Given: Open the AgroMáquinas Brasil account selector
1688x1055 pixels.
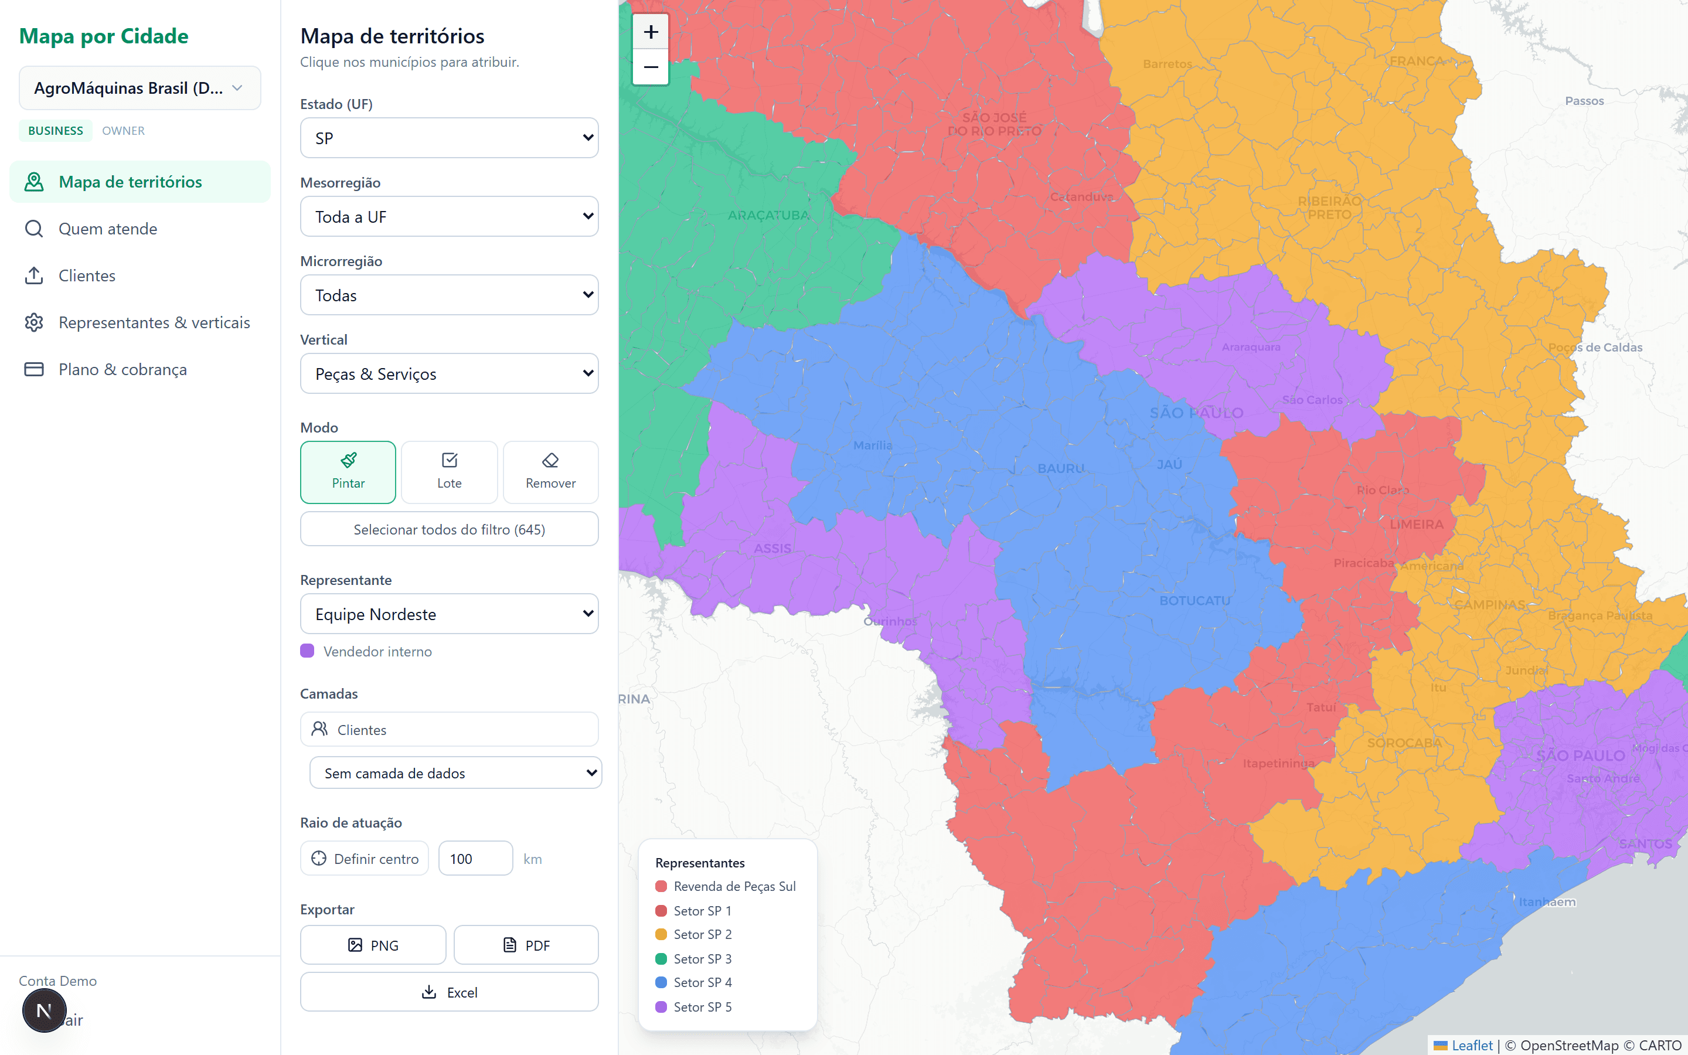Looking at the screenshot, I should pos(139,88).
